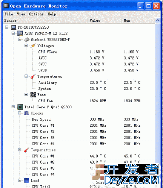Click the Max column header
The image size is (163, 188).
pyautogui.click(x=138, y=21)
